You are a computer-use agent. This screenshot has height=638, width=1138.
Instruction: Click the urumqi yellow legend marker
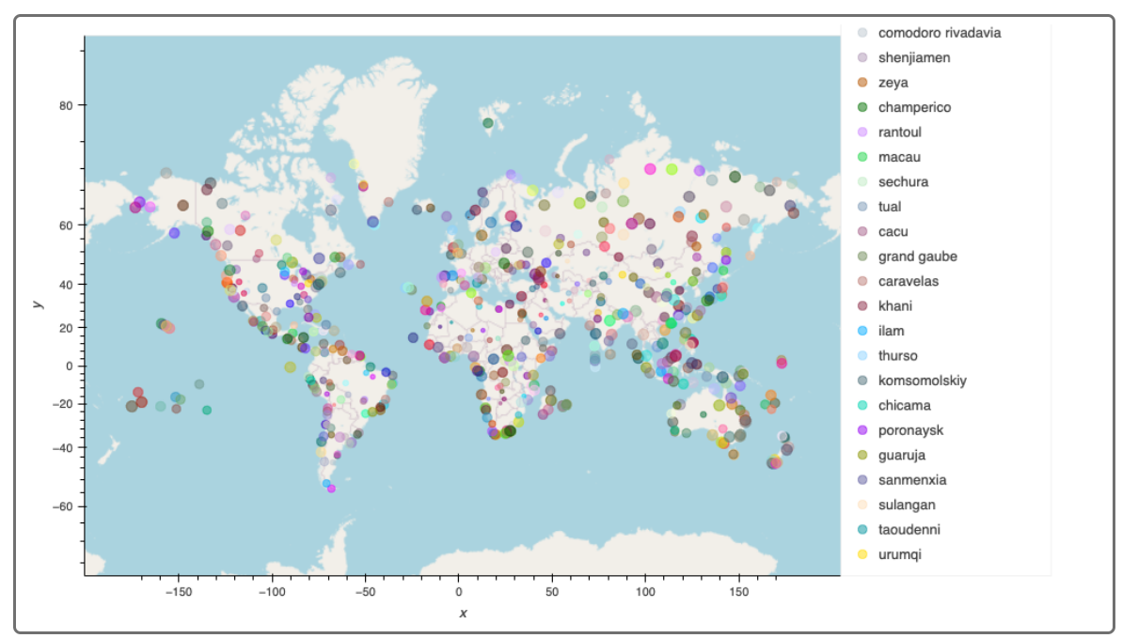click(x=862, y=554)
